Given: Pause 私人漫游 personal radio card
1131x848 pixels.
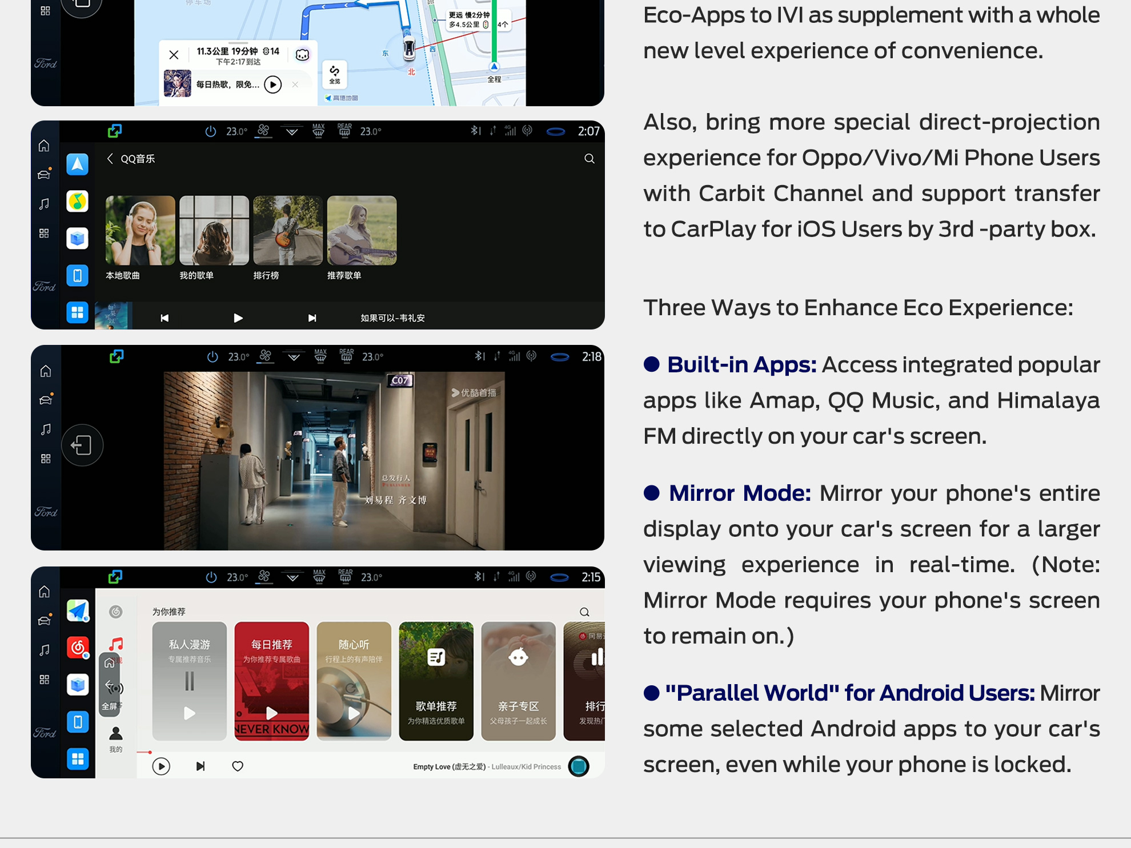Looking at the screenshot, I should click(x=189, y=681).
